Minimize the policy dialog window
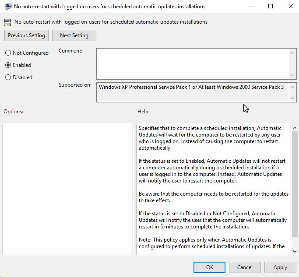The height and width of the screenshot is (277, 299). point(251,6)
